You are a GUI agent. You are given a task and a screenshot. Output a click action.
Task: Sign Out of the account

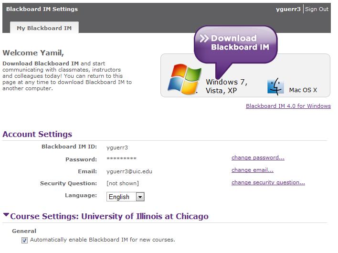[317, 9]
